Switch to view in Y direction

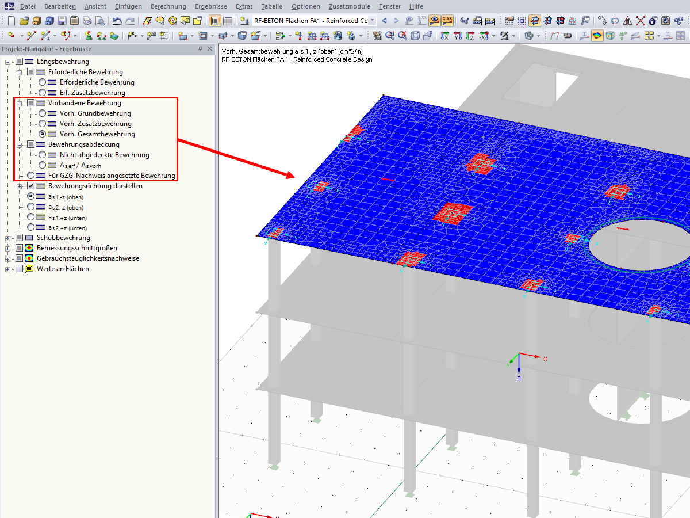click(457, 36)
